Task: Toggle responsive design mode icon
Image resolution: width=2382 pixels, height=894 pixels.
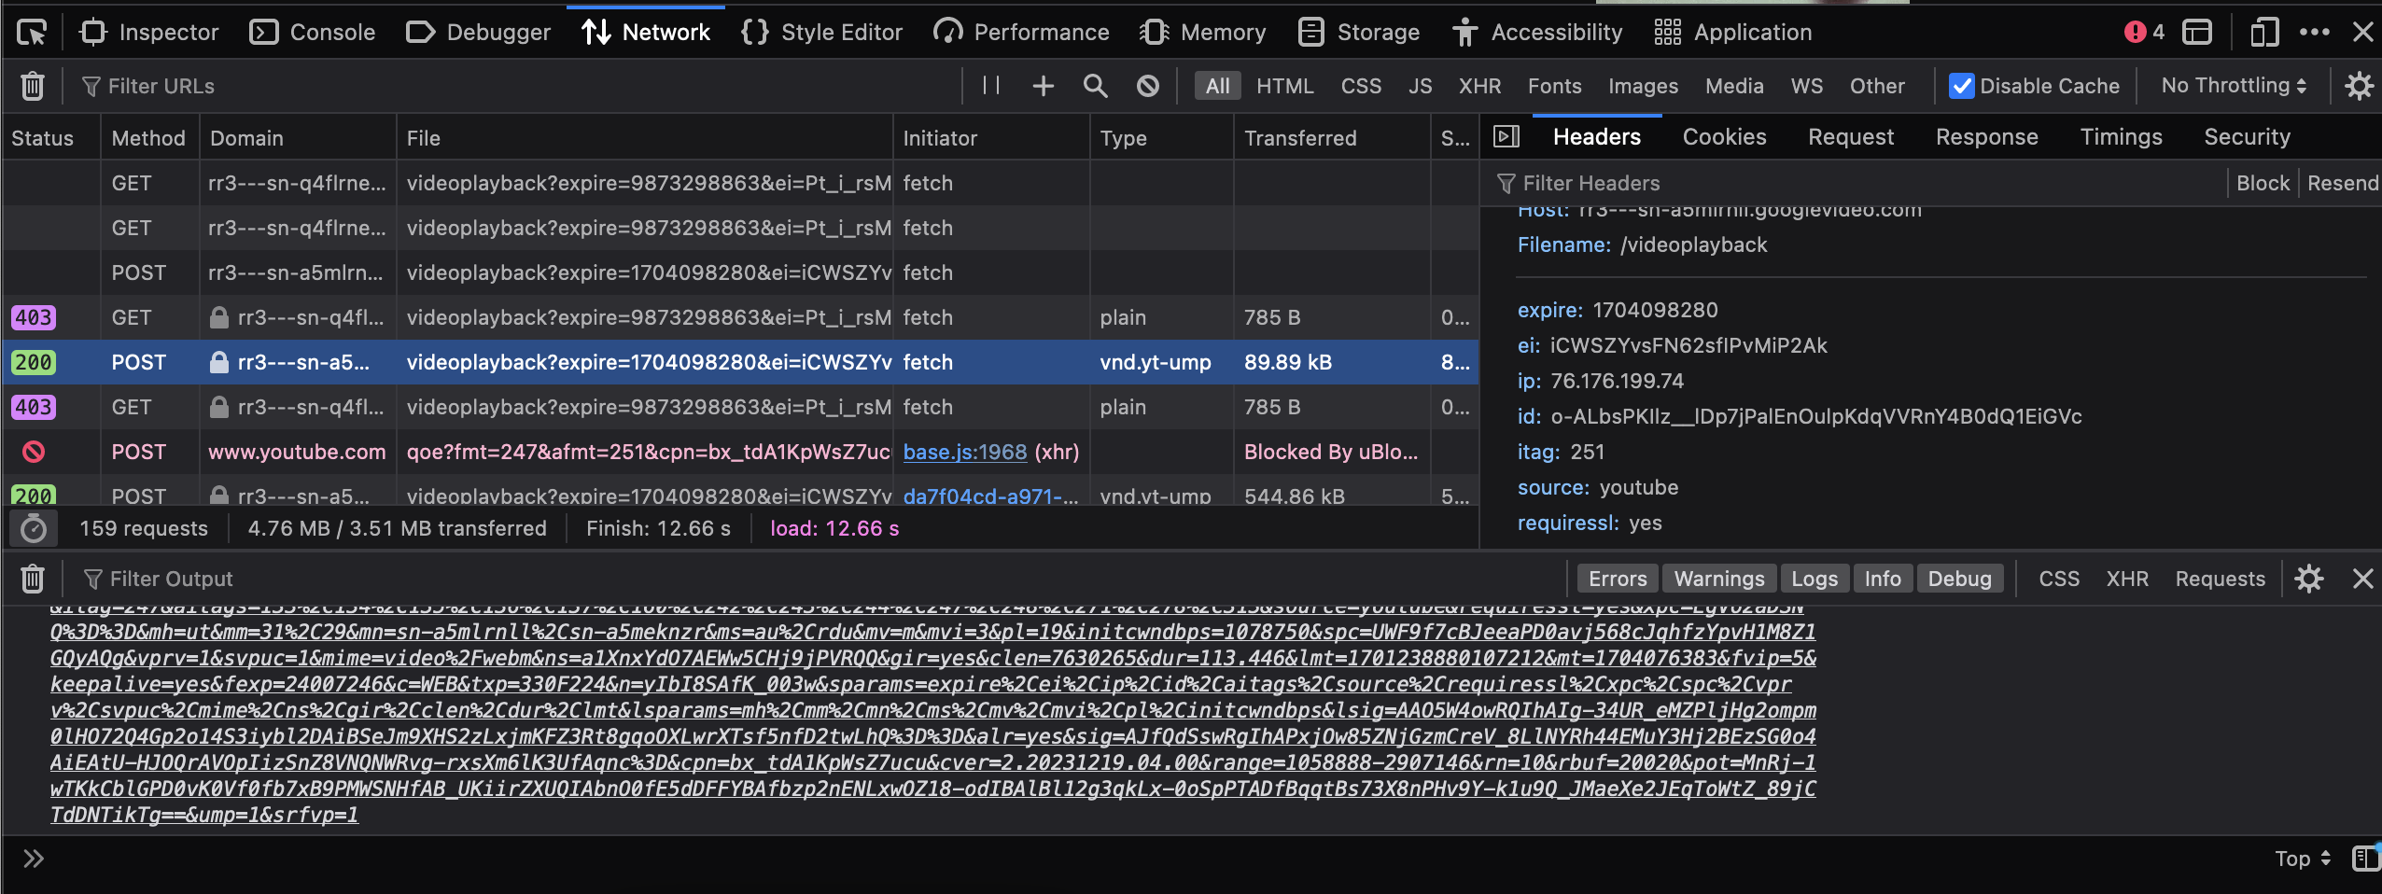Action: (2263, 33)
